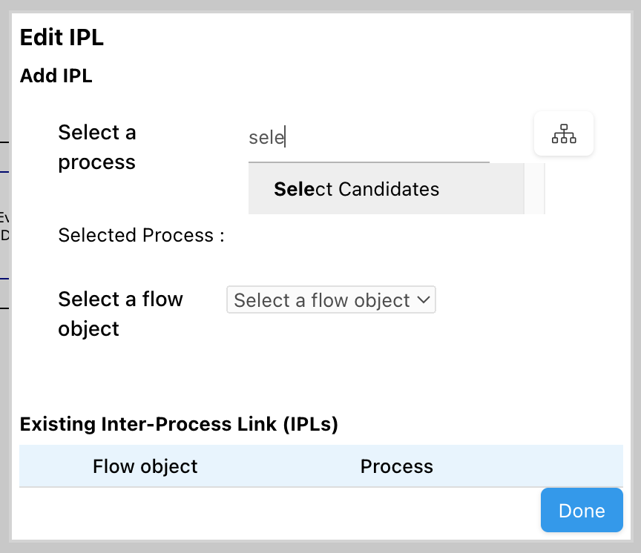Click the "Process" column header
Screen dimensions: 641x553
[x=396, y=466]
